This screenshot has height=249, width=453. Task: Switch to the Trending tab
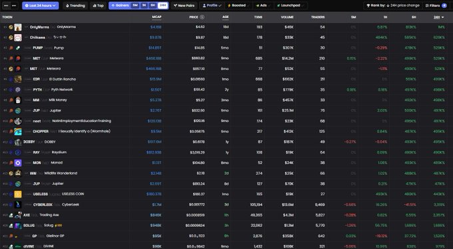point(75,5)
